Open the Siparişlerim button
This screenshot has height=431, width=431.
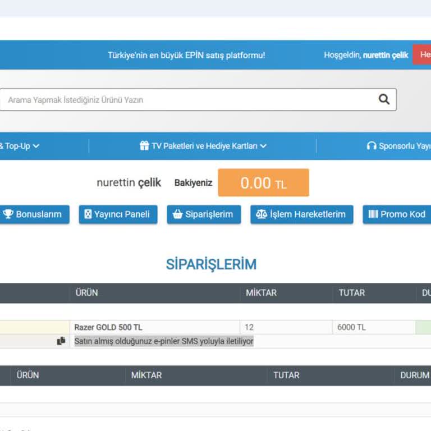[x=204, y=214]
